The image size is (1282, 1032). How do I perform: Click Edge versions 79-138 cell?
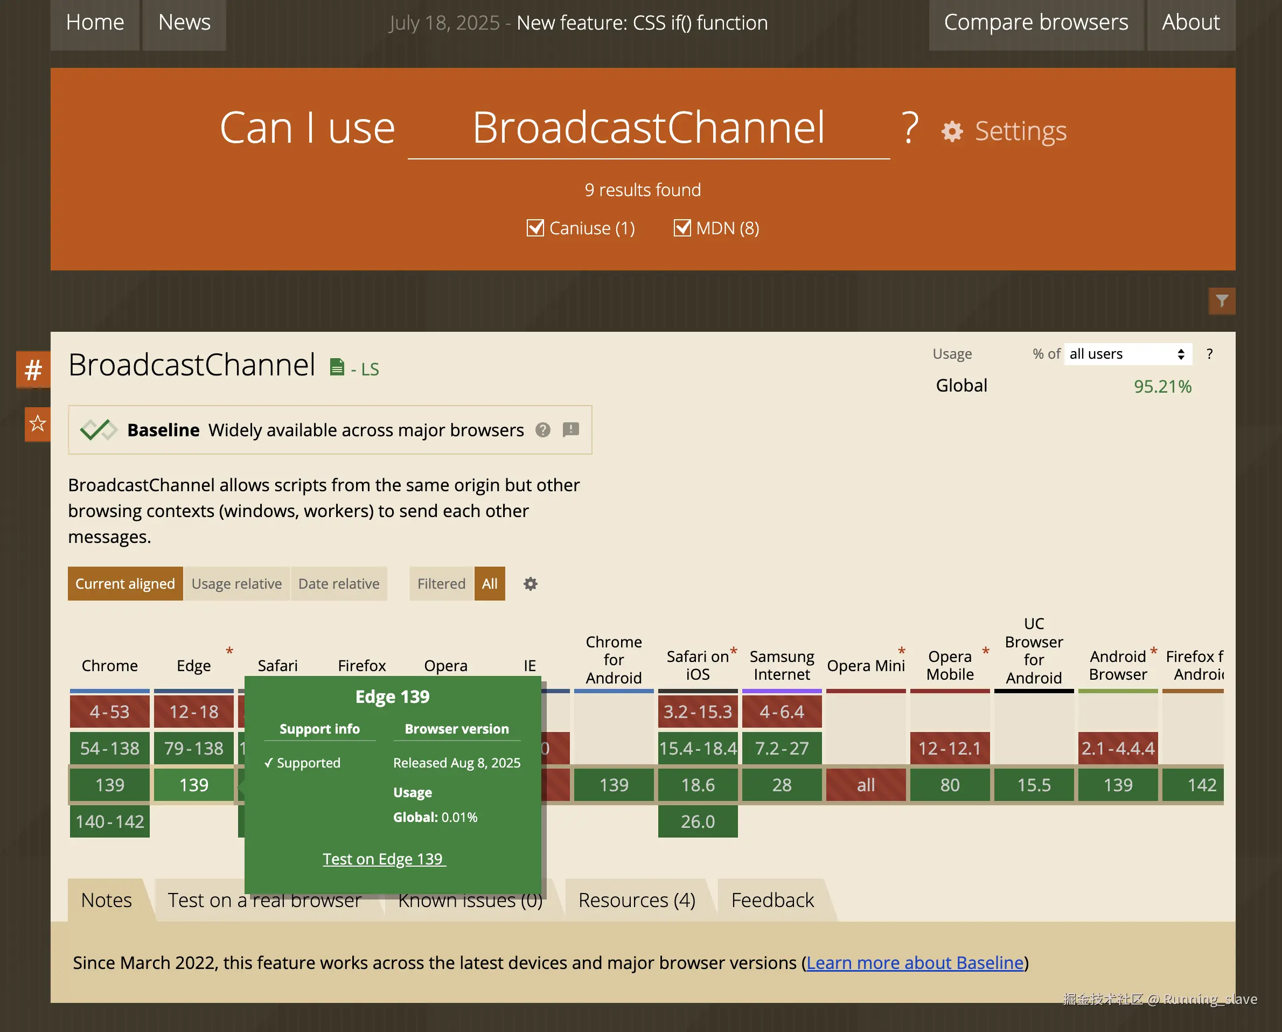194,749
